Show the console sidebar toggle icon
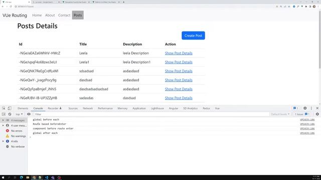 (4, 114)
